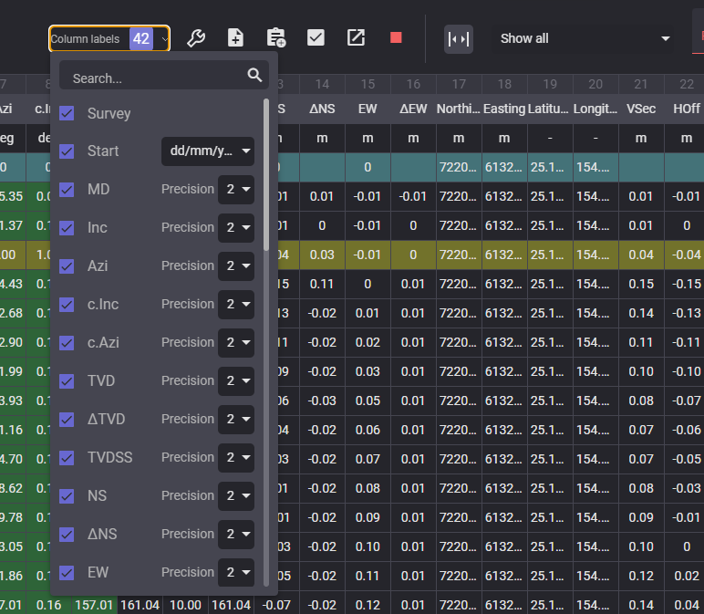Click the magnifier icon in search box
This screenshot has height=614, width=704.
click(x=254, y=76)
